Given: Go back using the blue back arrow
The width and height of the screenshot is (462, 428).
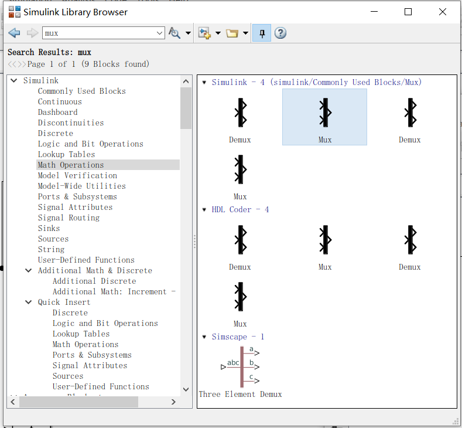Looking at the screenshot, I should (14, 33).
